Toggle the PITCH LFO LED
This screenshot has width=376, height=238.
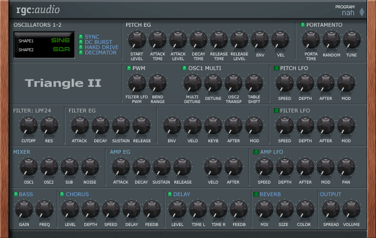coord(277,68)
